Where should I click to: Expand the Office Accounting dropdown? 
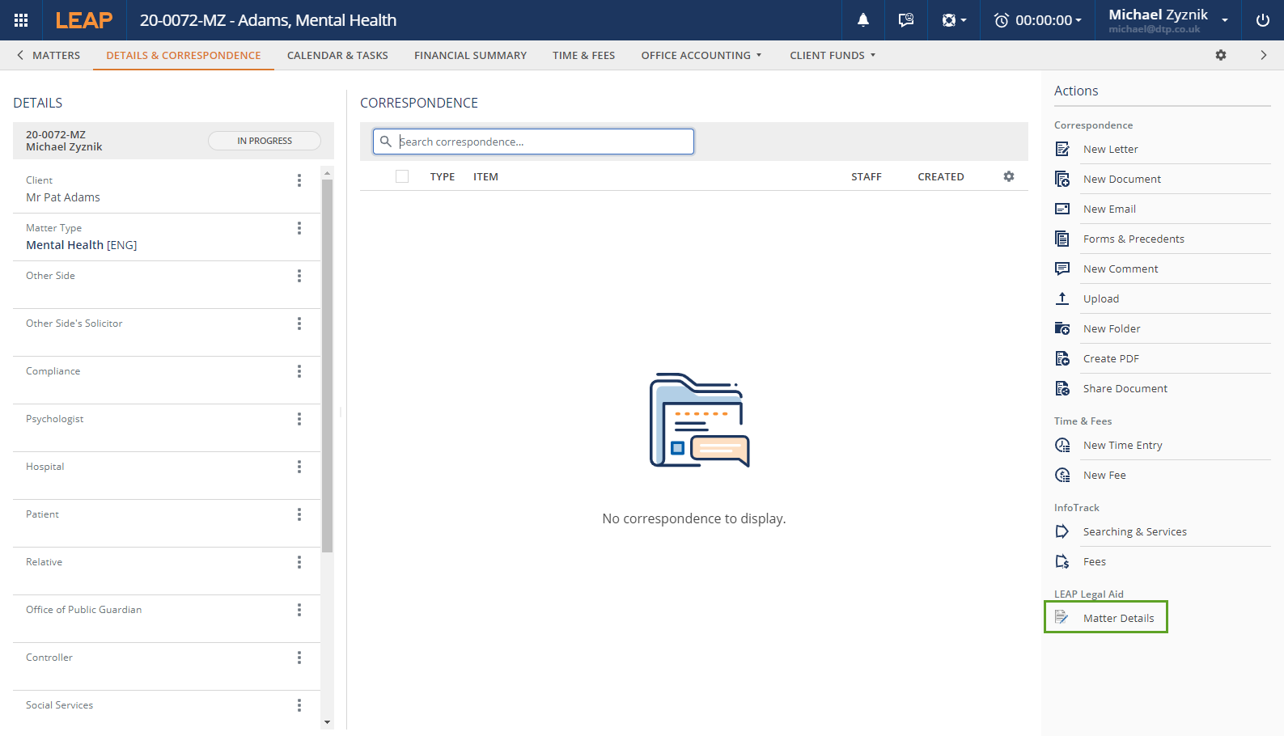point(701,55)
